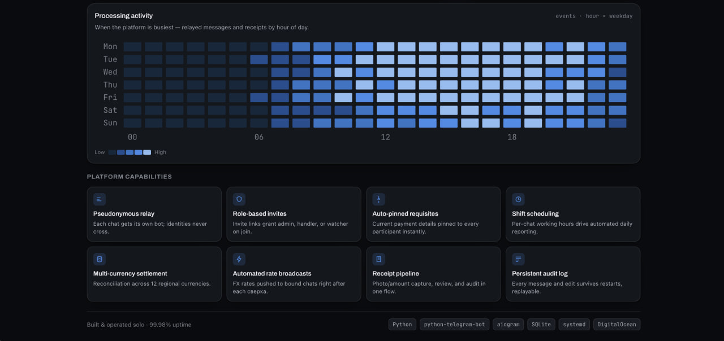The image size is (724, 341).
Task: Select the "Sat" row label
Action: pos(110,110)
